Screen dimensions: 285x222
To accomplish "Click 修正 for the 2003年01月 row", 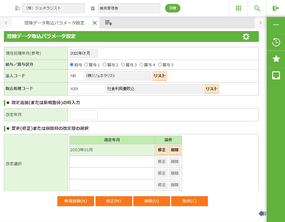I will [x=162, y=150].
